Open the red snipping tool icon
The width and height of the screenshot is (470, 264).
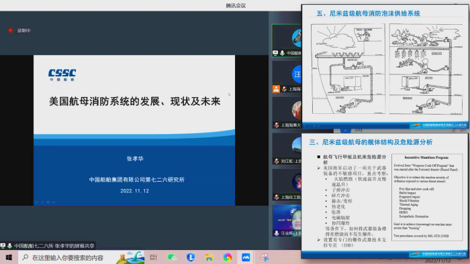coord(265,257)
